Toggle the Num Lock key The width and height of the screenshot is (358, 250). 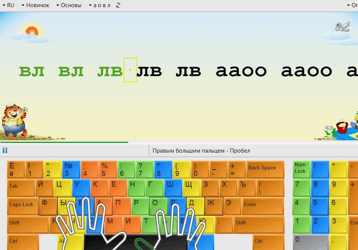301,169
